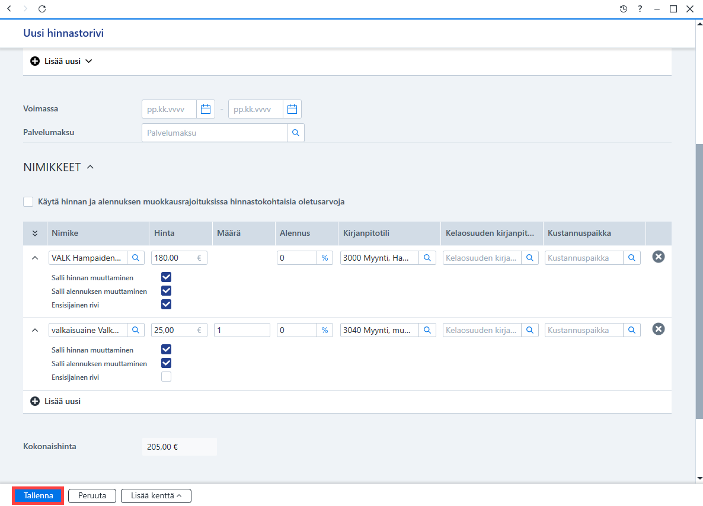This screenshot has height=506, width=703.
Task: Edit the 180,00 price field
Action: pyautogui.click(x=179, y=258)
